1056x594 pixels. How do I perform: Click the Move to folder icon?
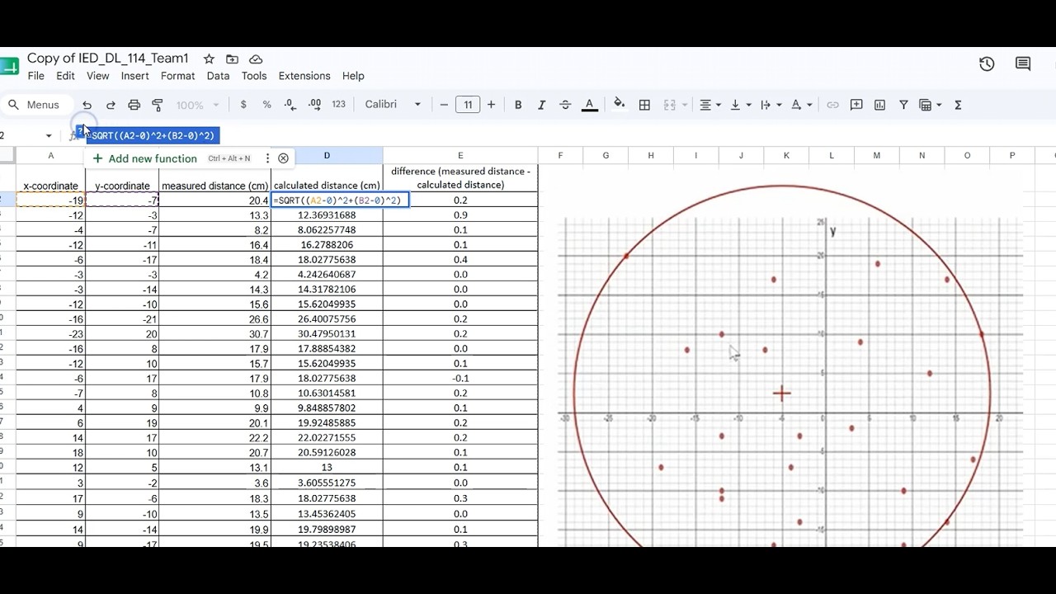232,59
